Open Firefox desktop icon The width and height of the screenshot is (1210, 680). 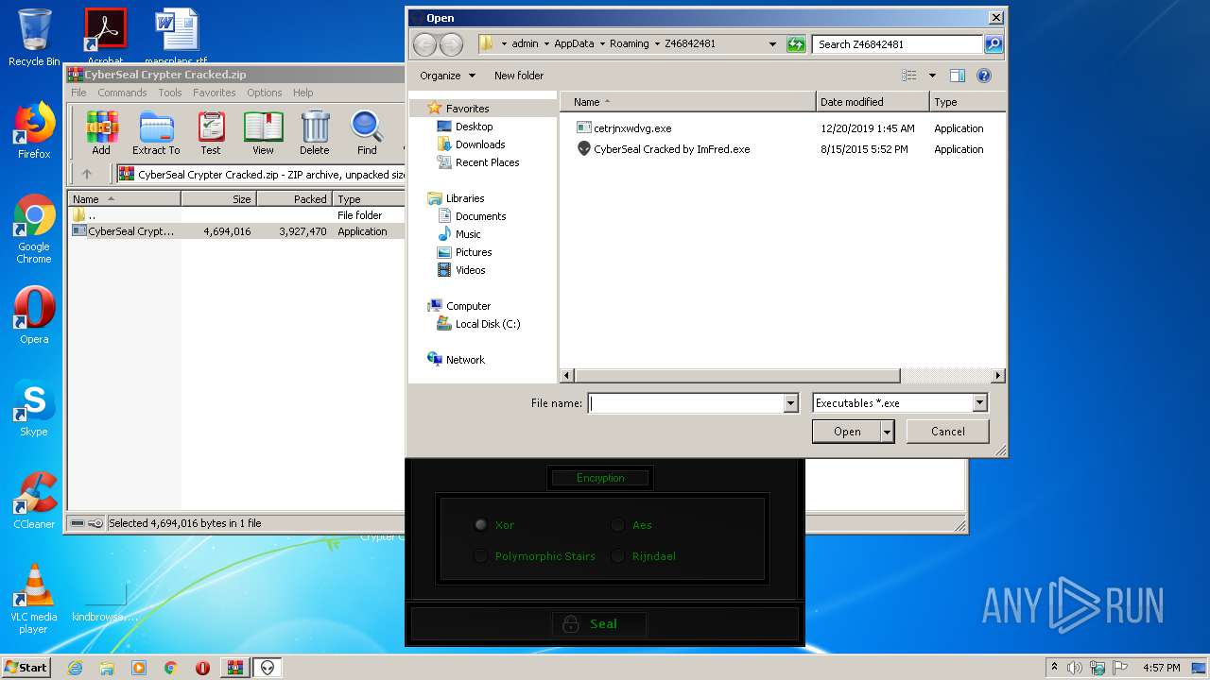[x=34, y=130]
